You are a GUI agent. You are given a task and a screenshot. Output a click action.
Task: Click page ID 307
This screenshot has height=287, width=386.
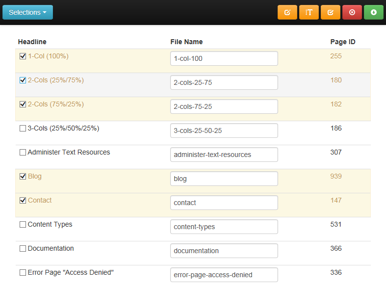point(336,153)
